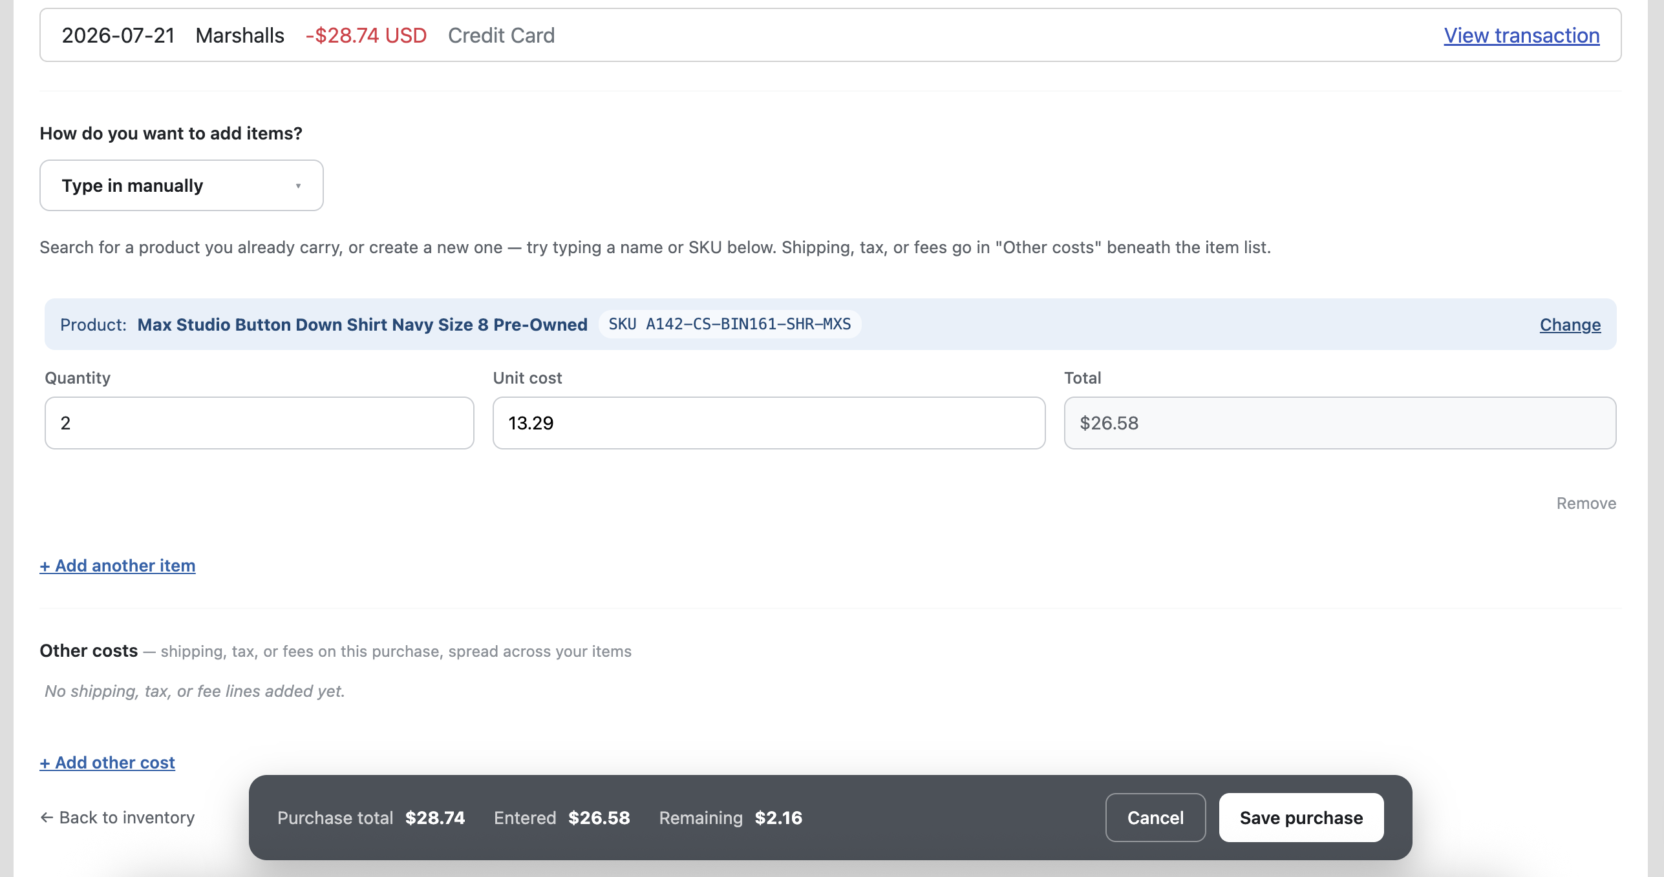Add other cost line
The width and height of the screenshot is (1664, 877).
[107, 763]
